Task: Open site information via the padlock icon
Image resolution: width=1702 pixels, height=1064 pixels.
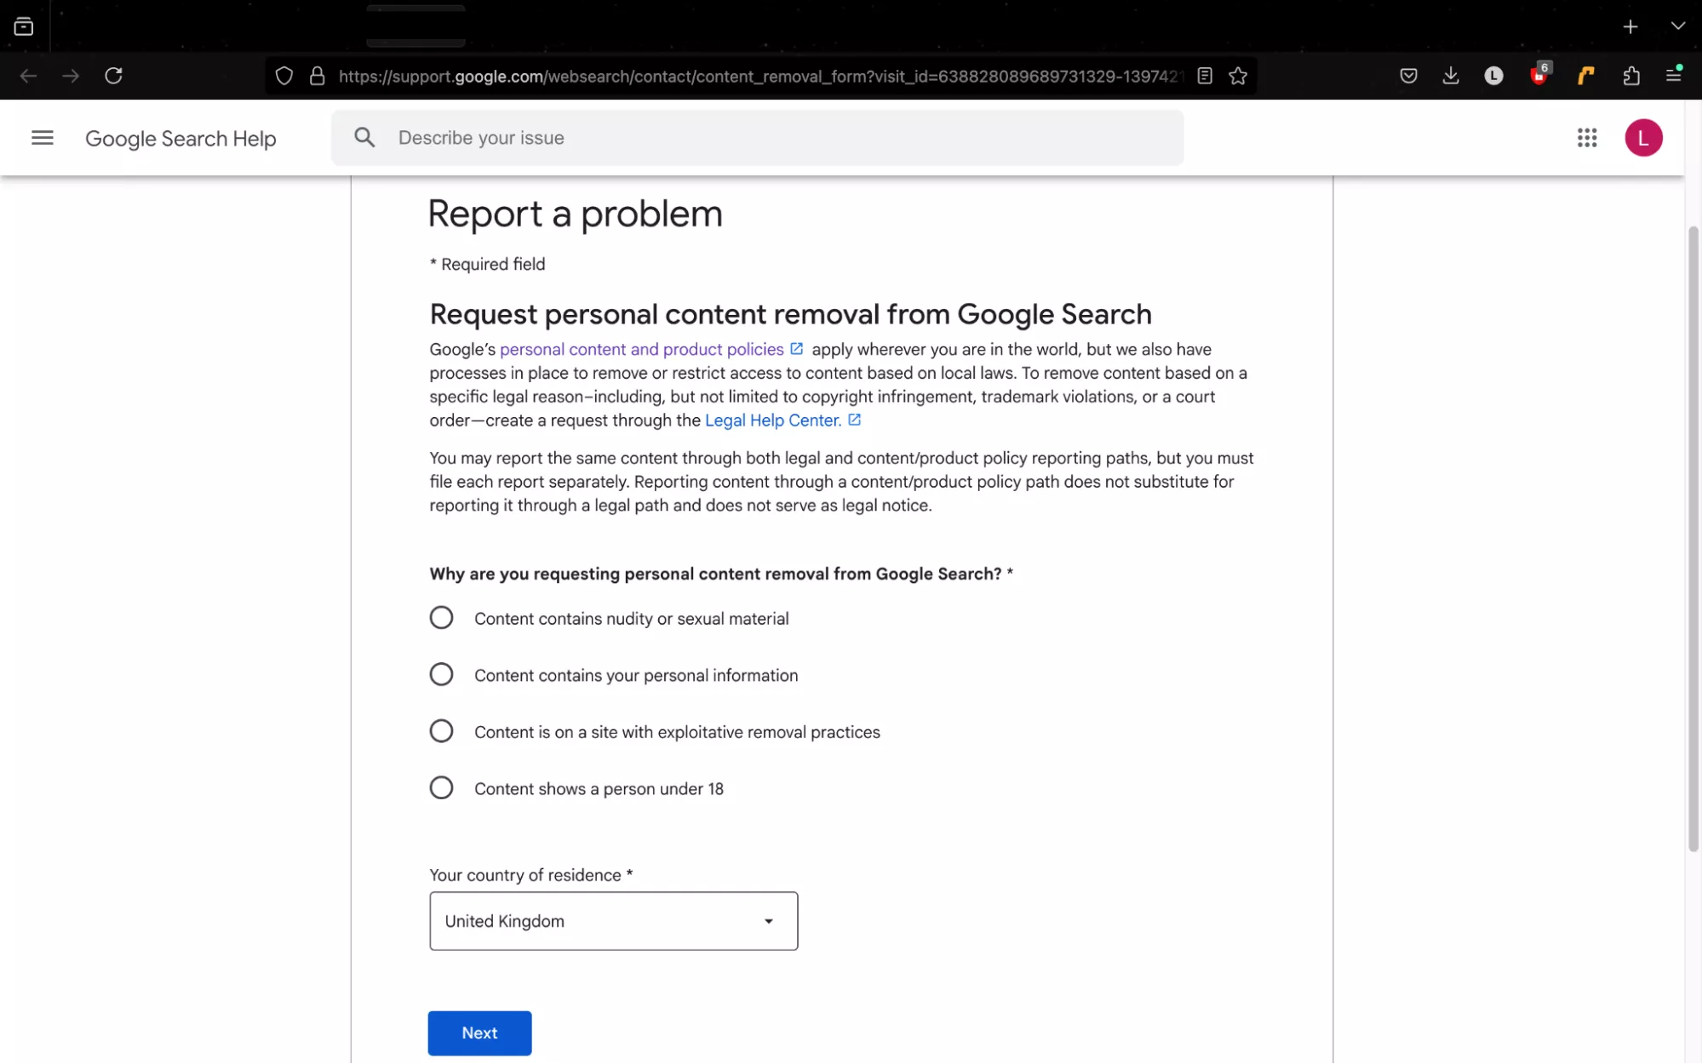Action: [317, 76]
